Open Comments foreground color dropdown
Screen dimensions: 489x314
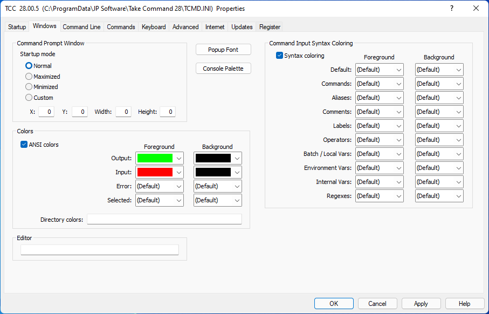(379, 112)
